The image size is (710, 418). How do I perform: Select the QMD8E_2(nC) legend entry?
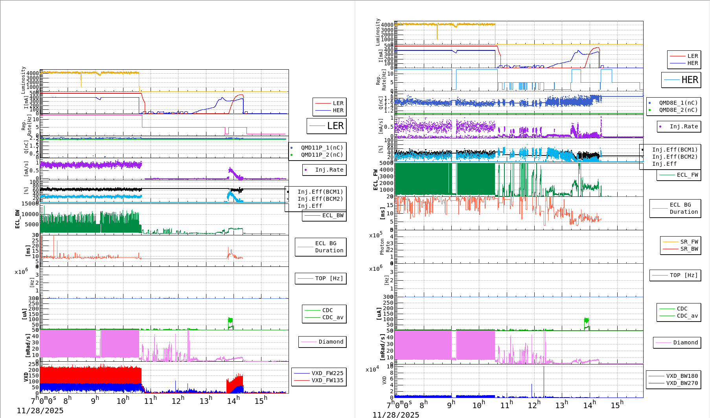point(678,110)
